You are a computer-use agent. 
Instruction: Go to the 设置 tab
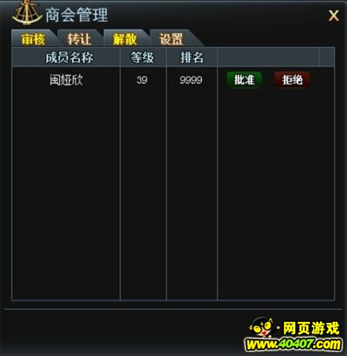[171, 39]
